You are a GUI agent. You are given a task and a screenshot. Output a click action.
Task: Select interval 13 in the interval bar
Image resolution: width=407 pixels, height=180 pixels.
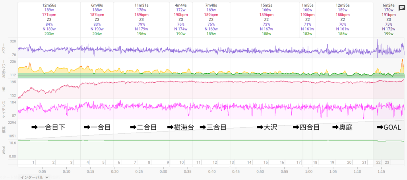point(232,163)
